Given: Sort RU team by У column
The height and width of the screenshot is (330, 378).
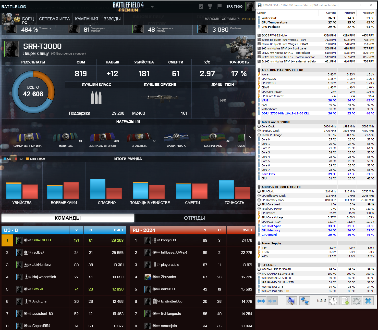Looking at the screenshot, I should [x=205, y=230].
